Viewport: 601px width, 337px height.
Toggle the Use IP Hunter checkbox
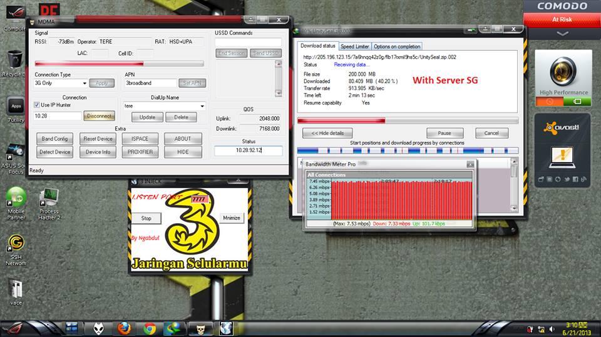click(36, 105)
